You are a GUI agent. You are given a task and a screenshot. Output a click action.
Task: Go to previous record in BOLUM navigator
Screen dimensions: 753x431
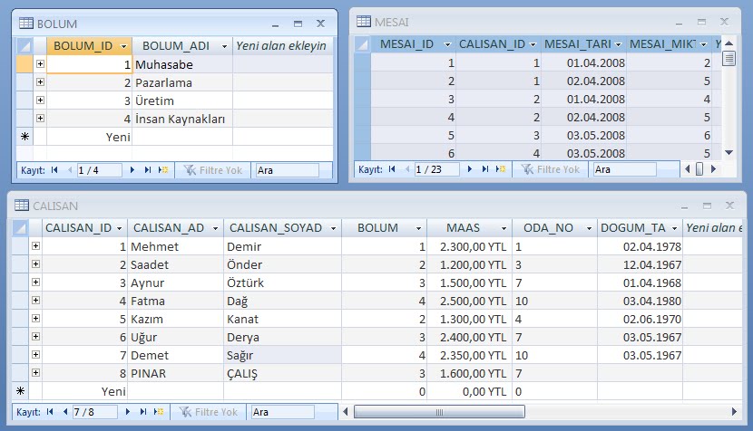click(70, 169)
